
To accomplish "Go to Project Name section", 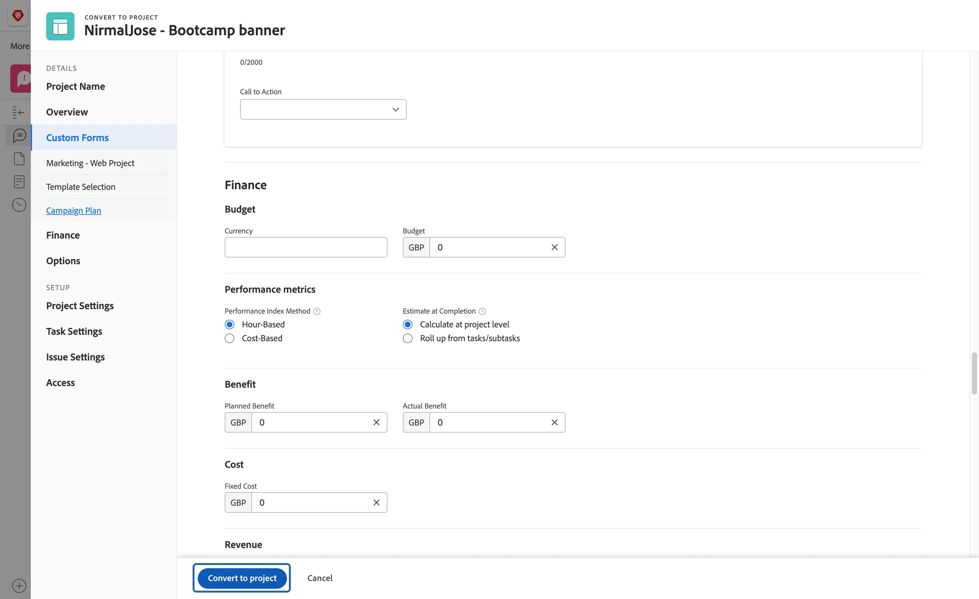I will coord(75,86).
